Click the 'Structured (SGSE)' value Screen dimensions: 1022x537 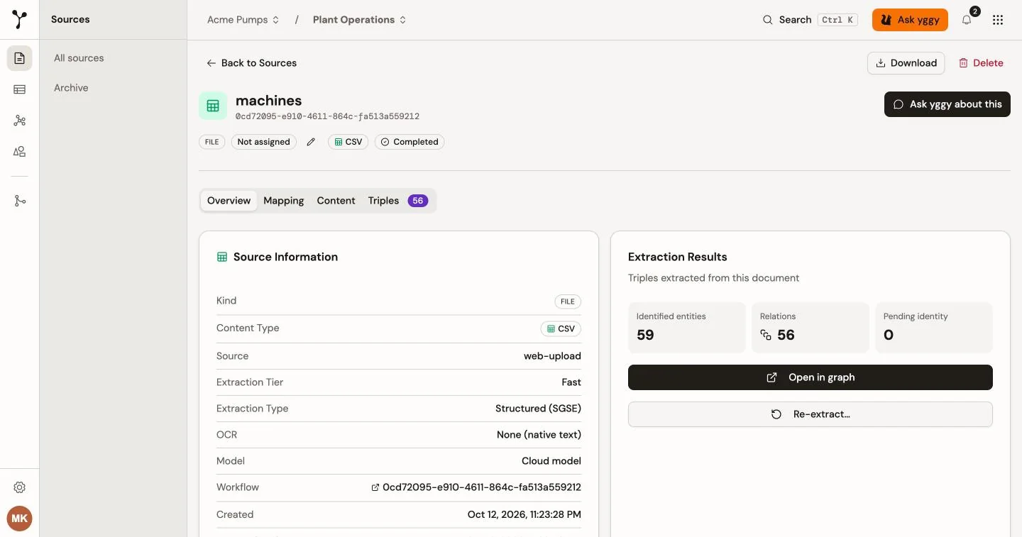538,409
